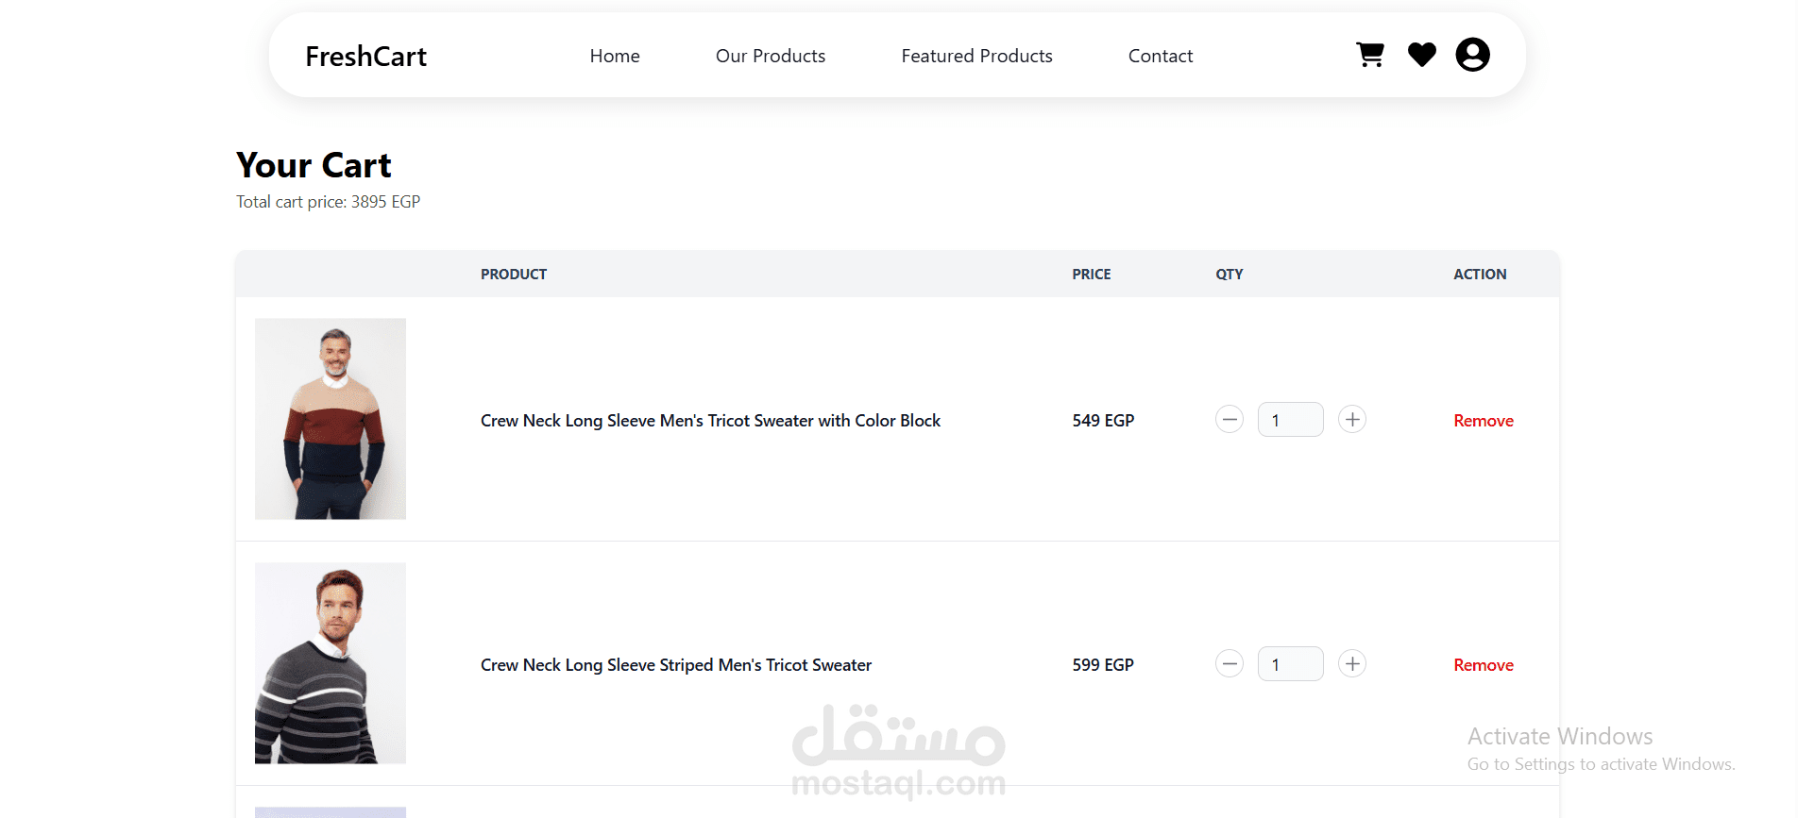The width and height of the screenshot is (1798, 818).
Task: Open the user account profile icon
Action: coord(1472,55)
